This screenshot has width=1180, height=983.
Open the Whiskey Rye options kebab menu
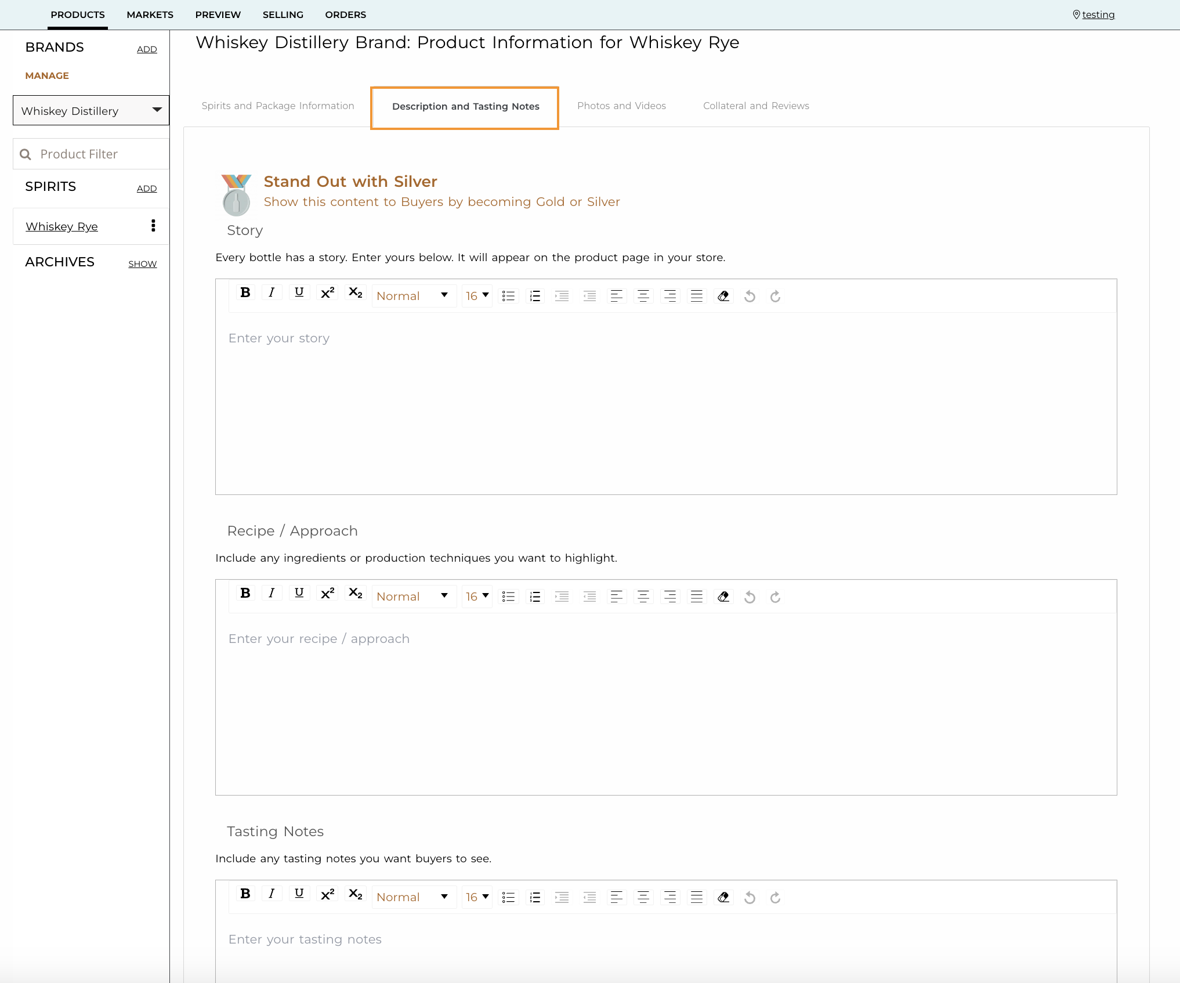coord(153,226)
